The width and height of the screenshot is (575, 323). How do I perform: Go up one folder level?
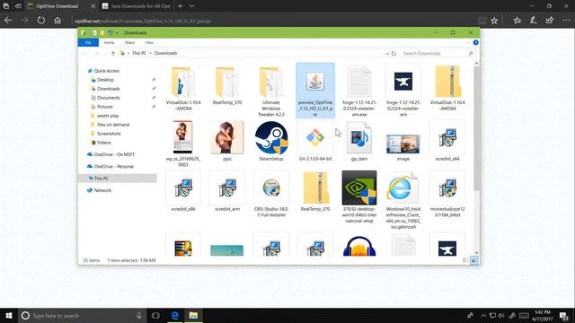pyautogui.click(x=113, y=54)
